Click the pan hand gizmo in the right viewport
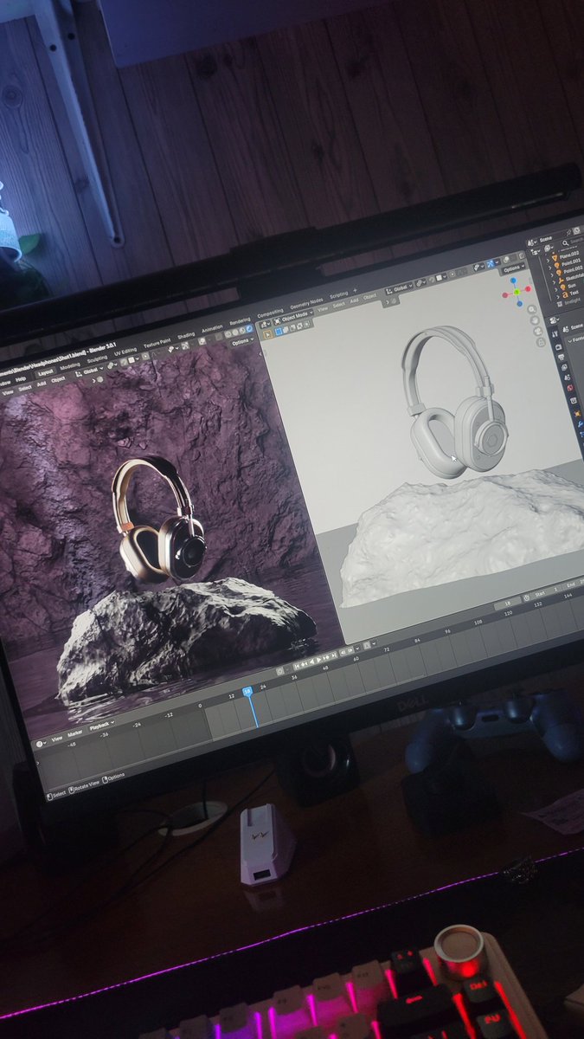The width and height of the screenshot is (584, 1039). (x=534, y=320)
